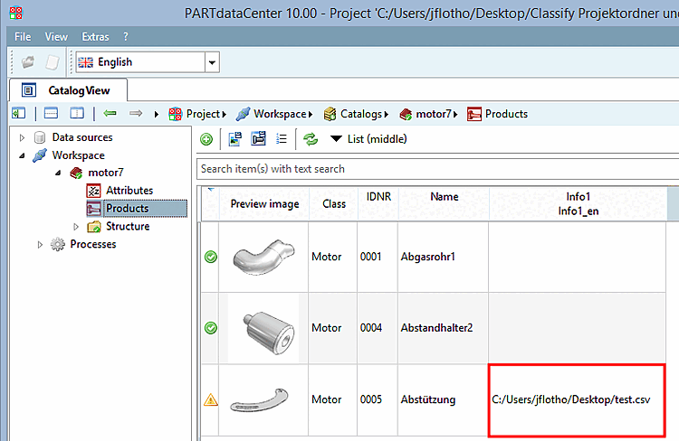This screenshot has height=441, width=679.
Task: Toggle the navigation tree panel icon
Action: [19, 114]
